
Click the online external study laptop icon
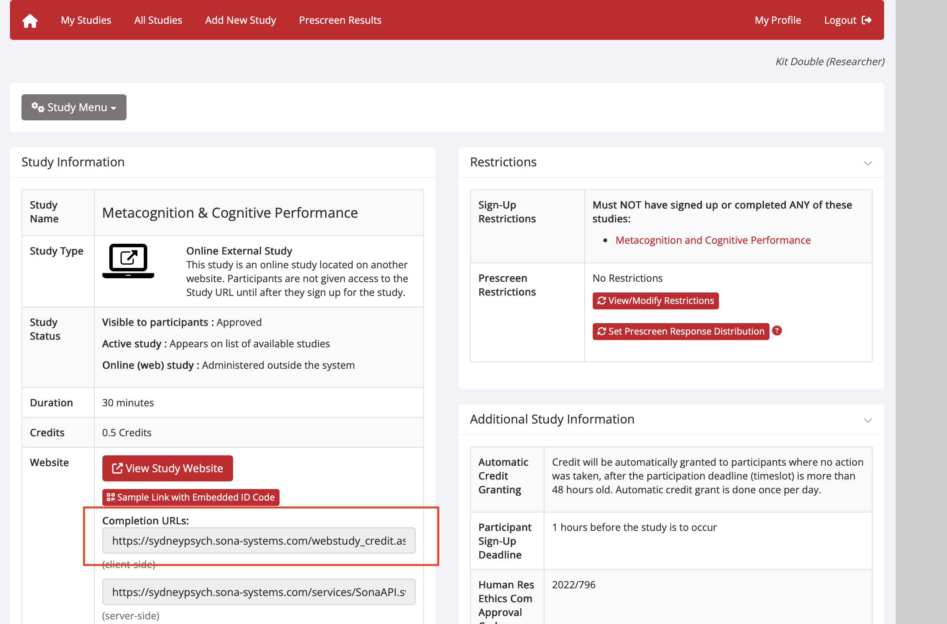point(128,261)
